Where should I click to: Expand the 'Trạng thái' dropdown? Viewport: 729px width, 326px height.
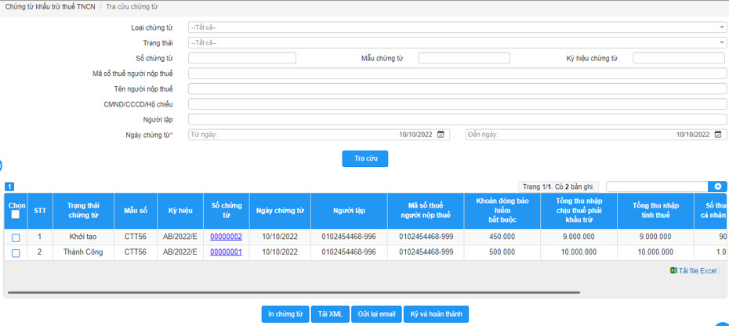[457, 42]
